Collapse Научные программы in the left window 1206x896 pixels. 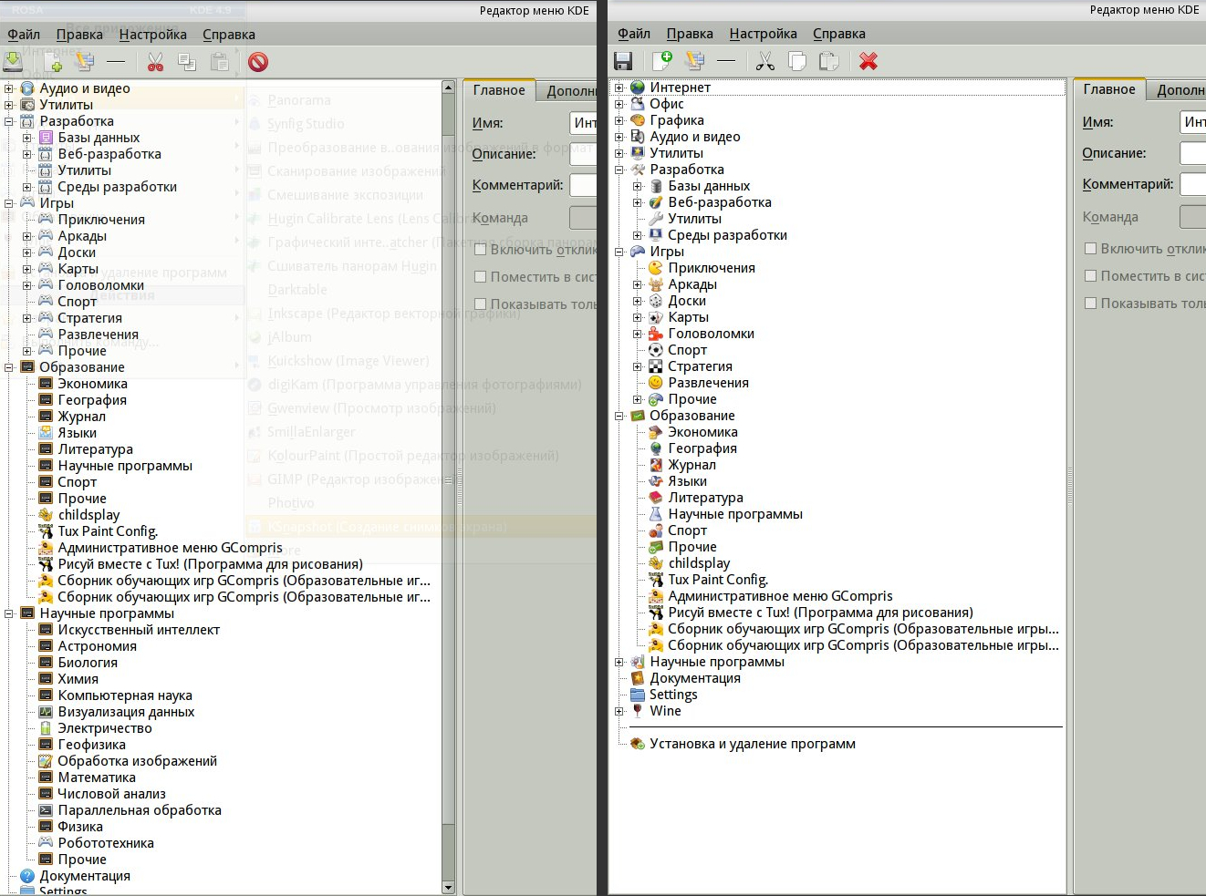(x=9, y=613)
